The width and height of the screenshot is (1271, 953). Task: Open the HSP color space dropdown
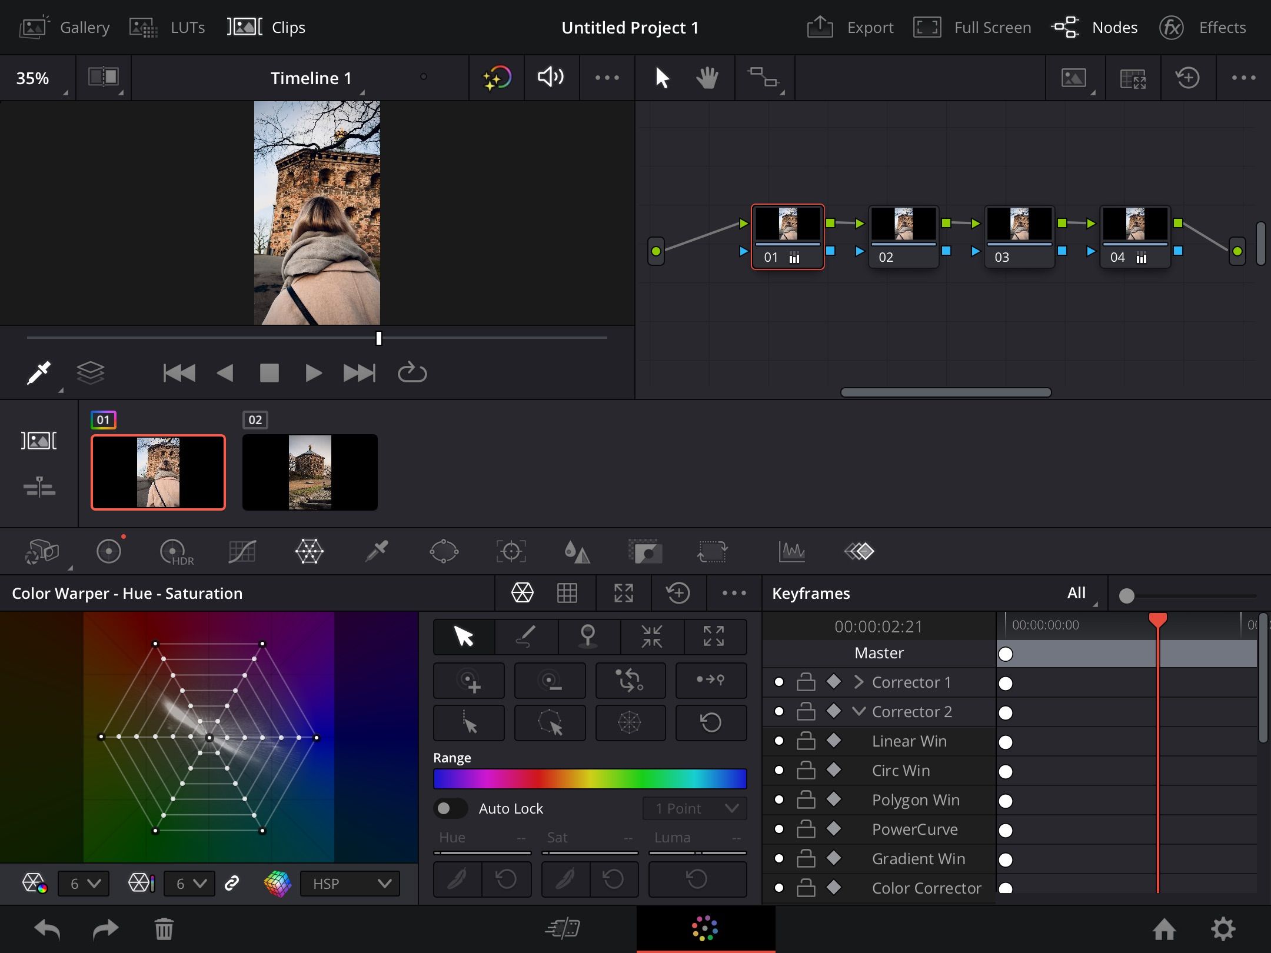point(350,883)
